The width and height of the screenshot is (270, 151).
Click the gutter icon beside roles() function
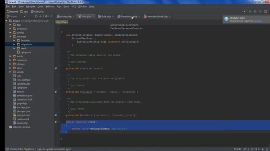[56, 122]
